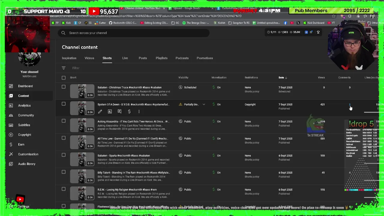Switch to the Podcasts tab
384x216 pixels.
point(182,58)
